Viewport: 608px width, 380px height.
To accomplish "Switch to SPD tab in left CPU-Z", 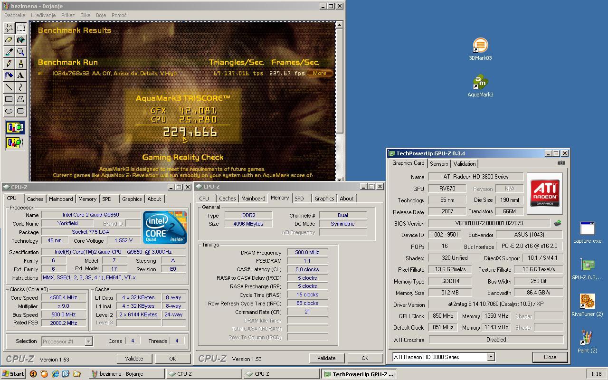I will [x=107, y=199].
